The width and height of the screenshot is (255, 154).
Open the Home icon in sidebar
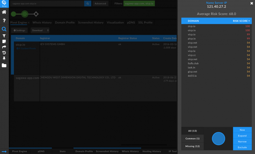tap(4, 12)
